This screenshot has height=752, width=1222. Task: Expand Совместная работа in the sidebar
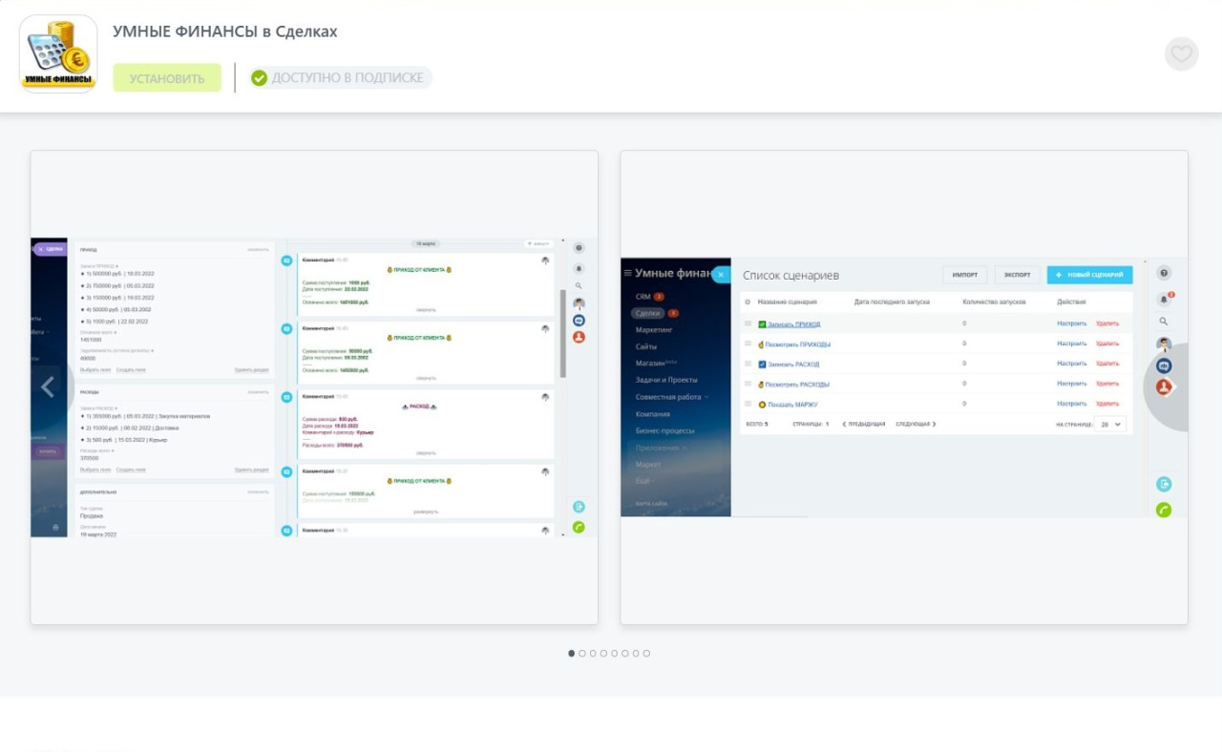click(x=672, y=397)
